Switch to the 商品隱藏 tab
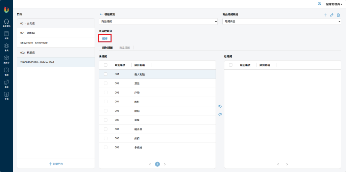 [126, 48]
